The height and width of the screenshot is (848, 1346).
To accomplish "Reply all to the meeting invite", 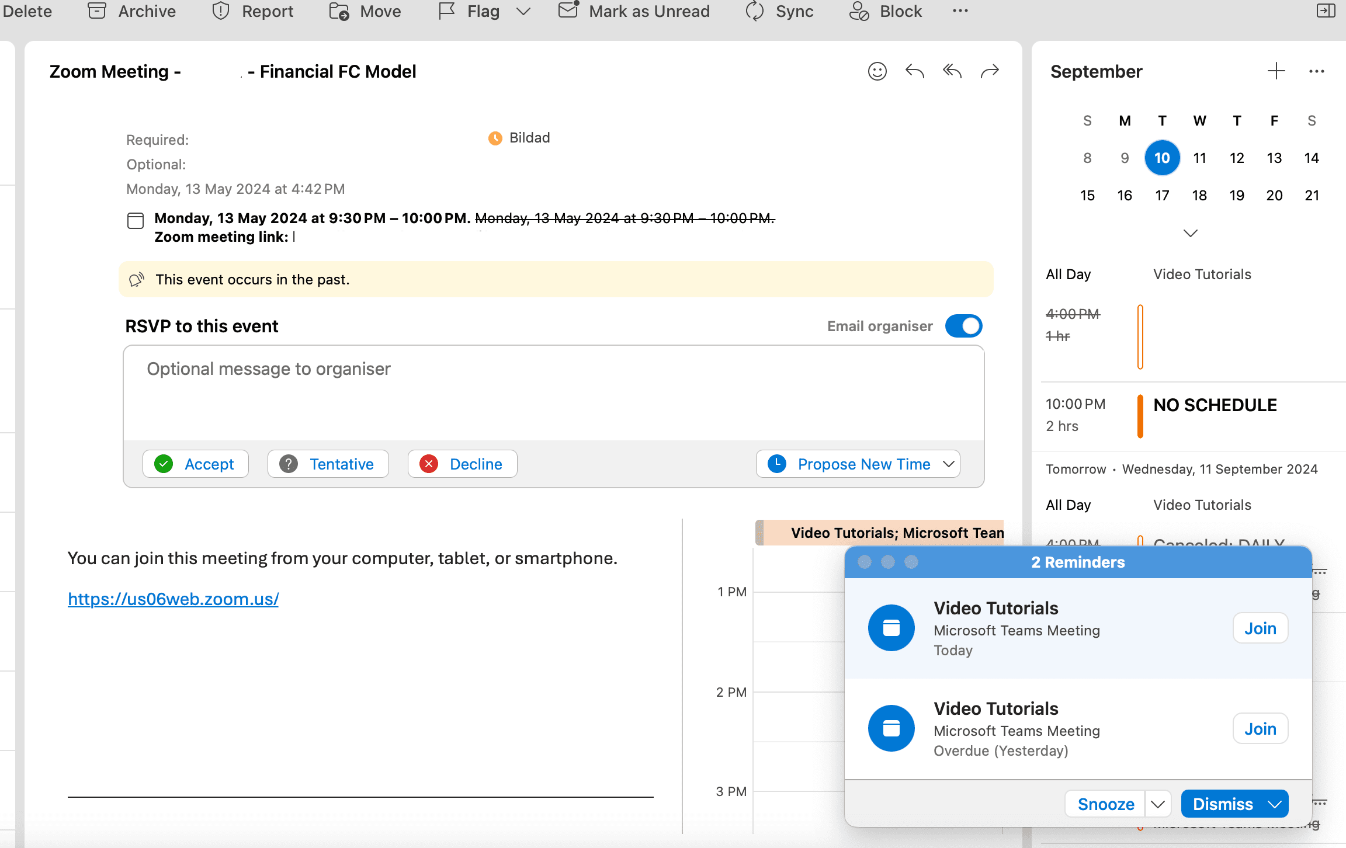I will point(951,71).
